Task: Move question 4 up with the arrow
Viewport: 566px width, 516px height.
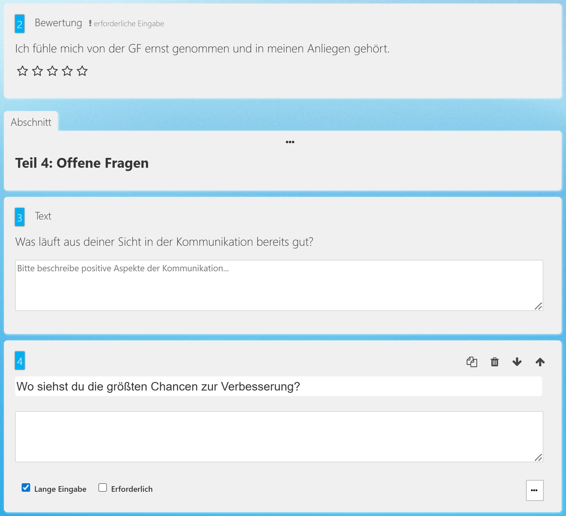Action: (540, 362)
